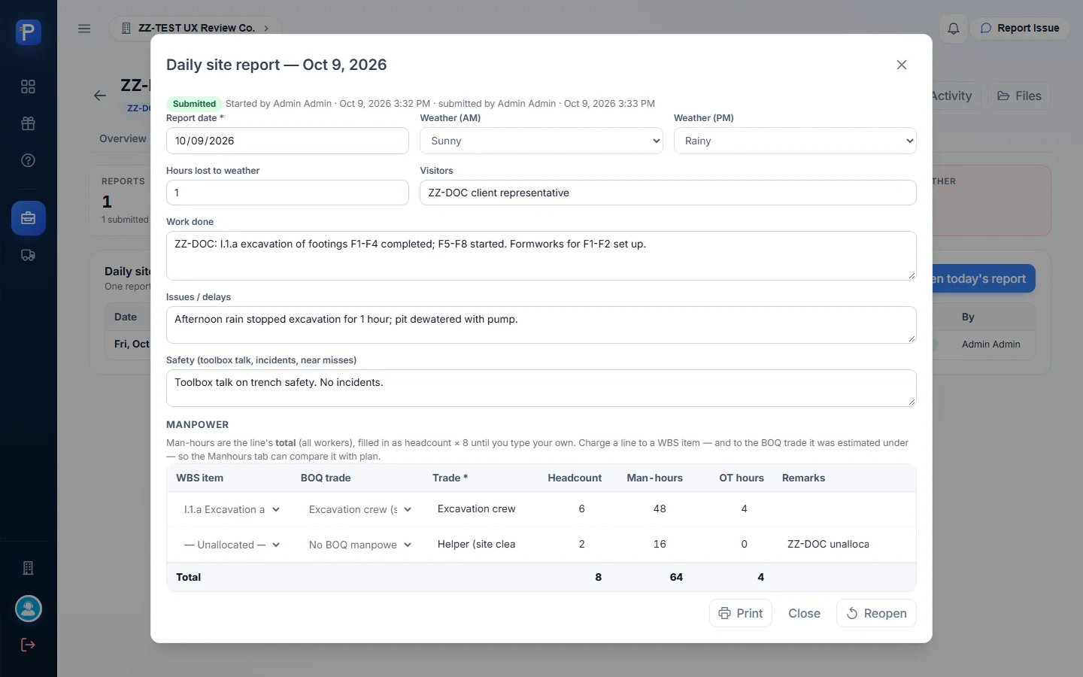This screenshot has height=677, width=1083.
Task: Click the Visitors input field
Action: point(668,193)
